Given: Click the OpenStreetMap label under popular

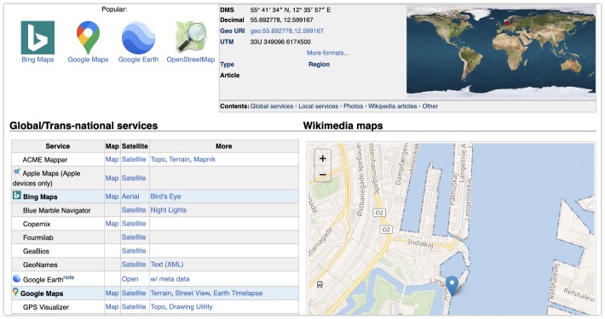Looking at the screenshot, I should (191, 60).
